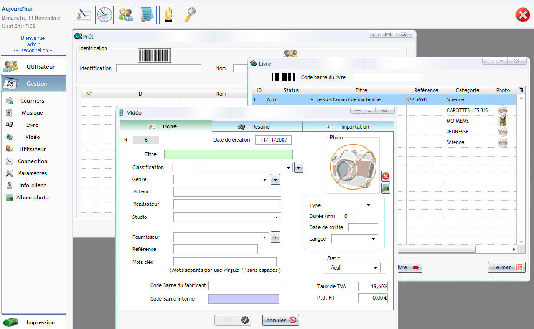Remove photo with red delete icon
The width and height of the screenshot is (534, 329).
(x=386, y=176)
